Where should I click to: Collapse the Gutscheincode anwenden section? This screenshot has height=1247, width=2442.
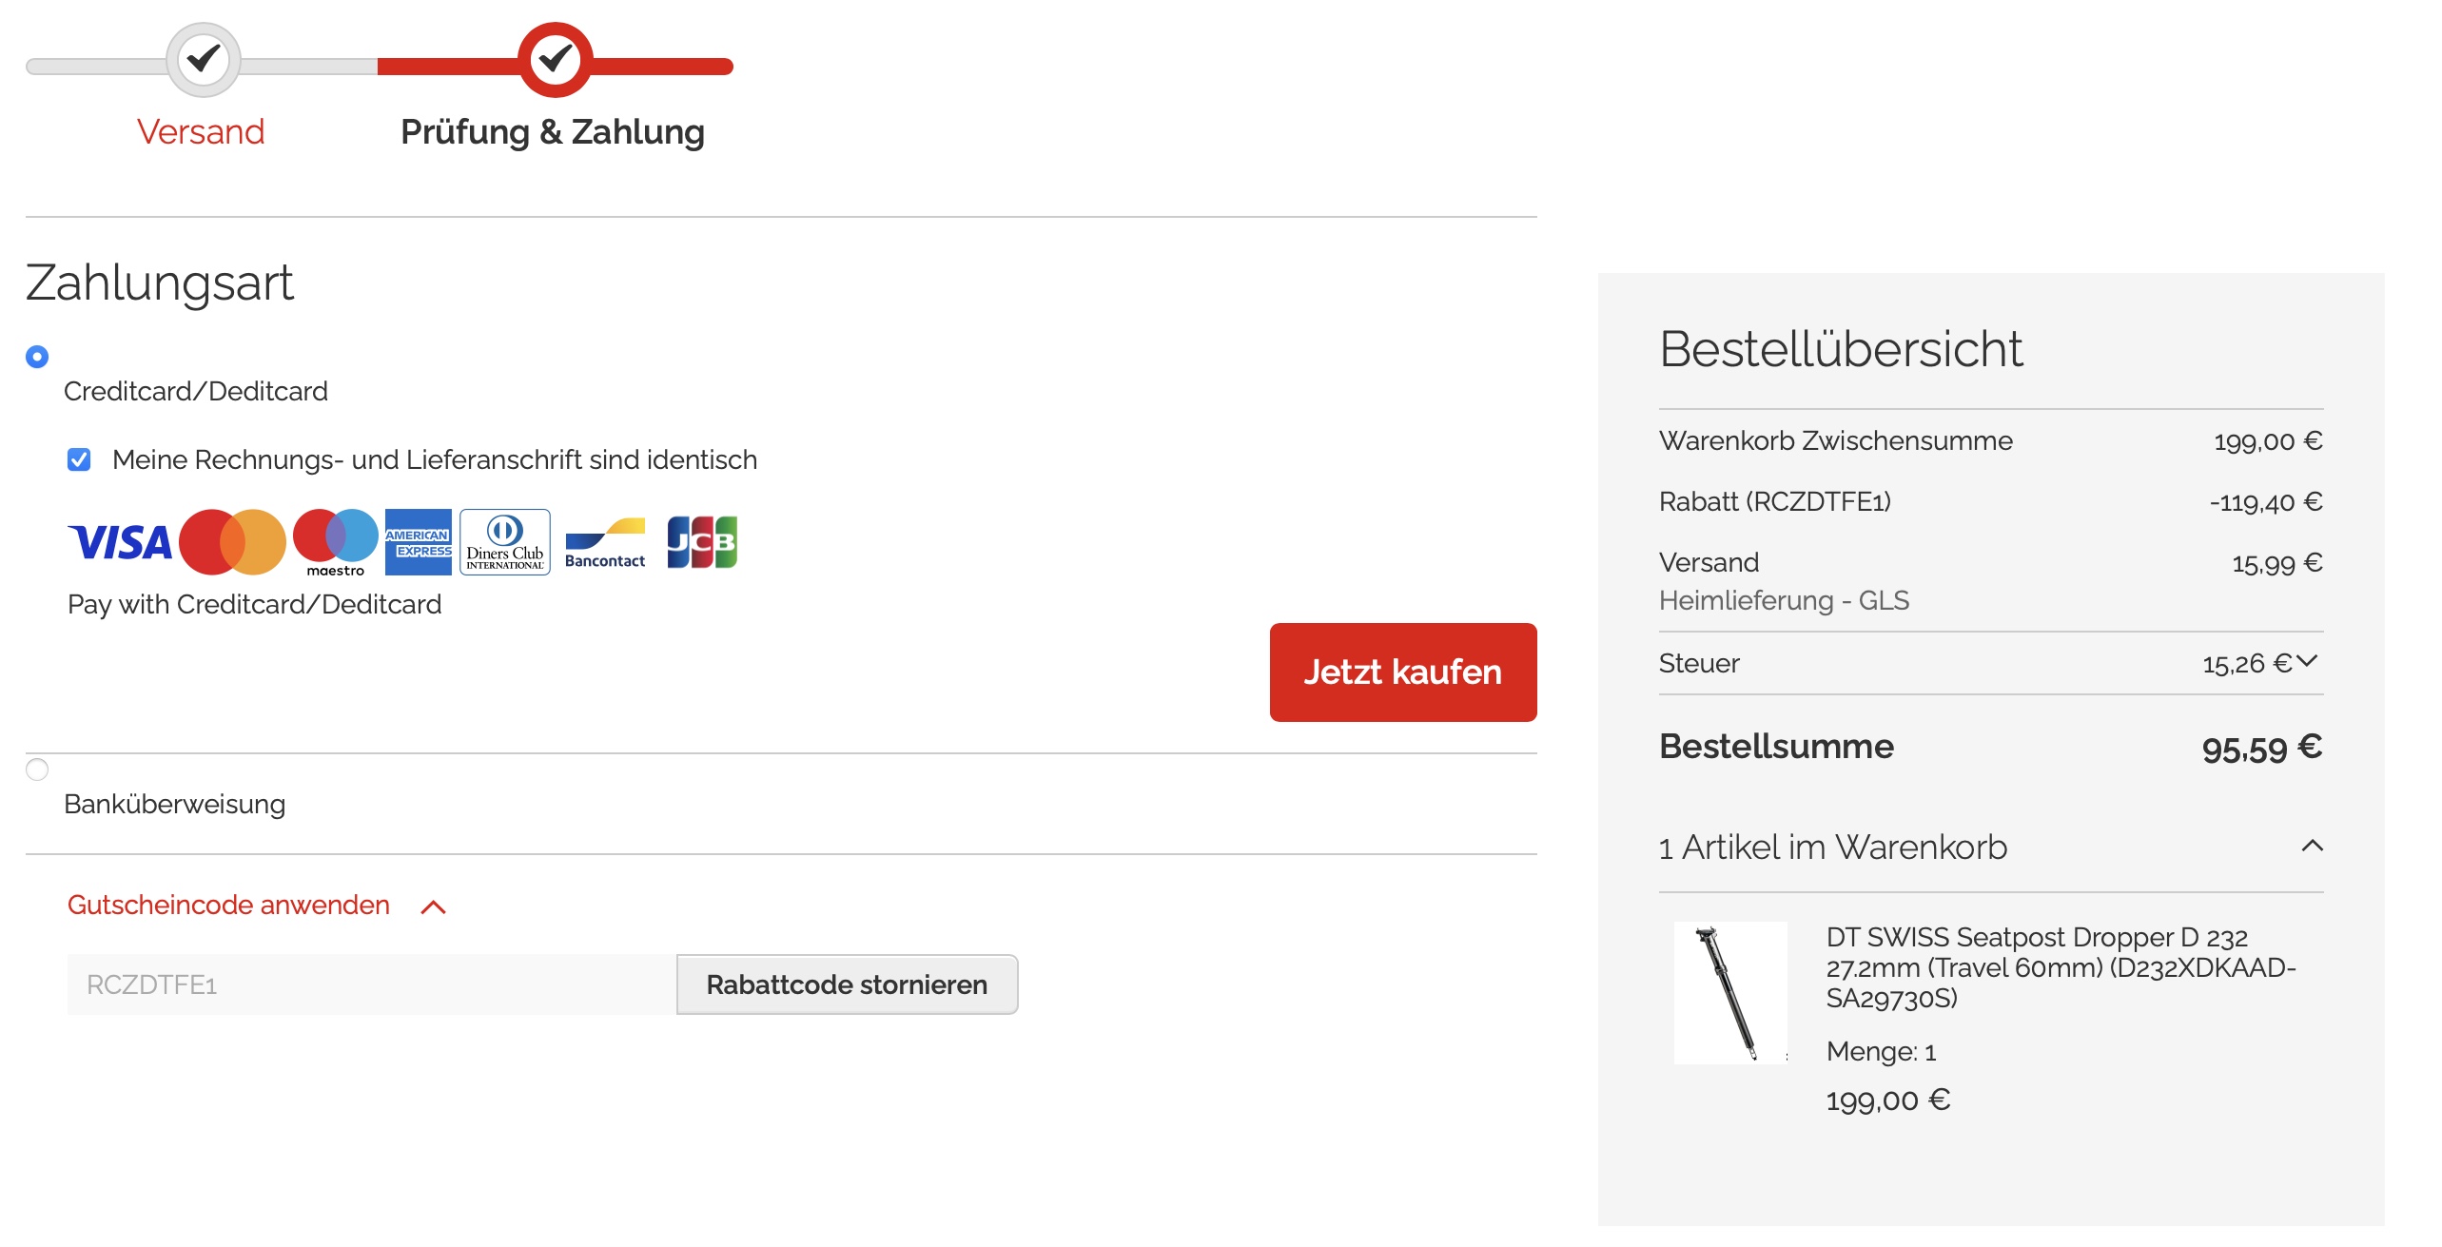pyautogui.click(x=433, y=906)
